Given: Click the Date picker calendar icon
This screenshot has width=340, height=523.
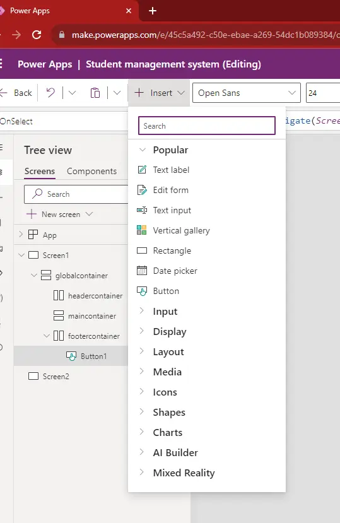Looking at the screenshot, I should click(x=142, y=271).
